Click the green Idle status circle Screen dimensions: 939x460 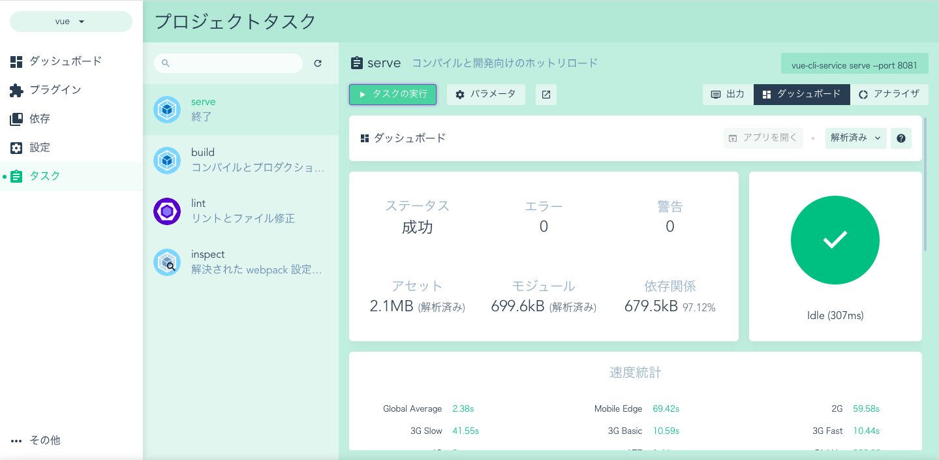tap(835, 240)
